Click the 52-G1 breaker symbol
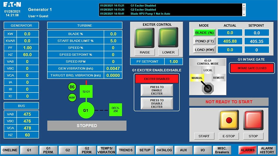278x156 pixels. coord(86,91)
